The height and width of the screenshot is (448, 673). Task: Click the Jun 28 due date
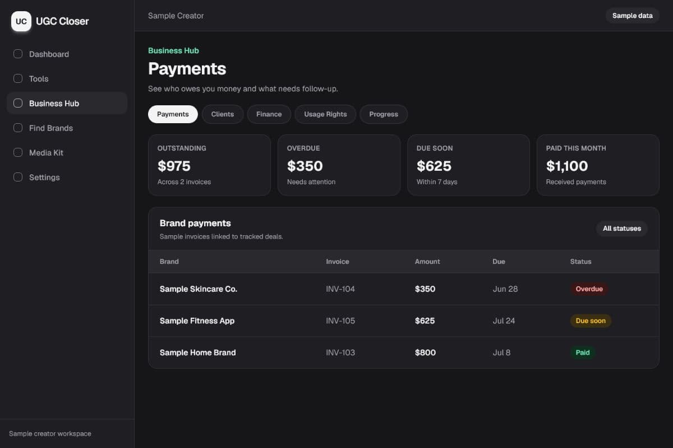click(x=505, y=289)
